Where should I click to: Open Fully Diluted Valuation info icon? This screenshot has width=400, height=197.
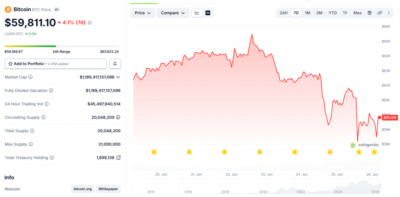click(x=51, y=91)
